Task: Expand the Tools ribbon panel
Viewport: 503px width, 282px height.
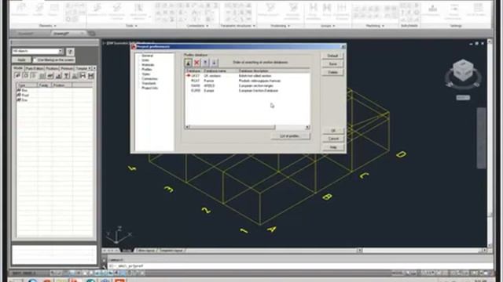Action: coord(131,26)
